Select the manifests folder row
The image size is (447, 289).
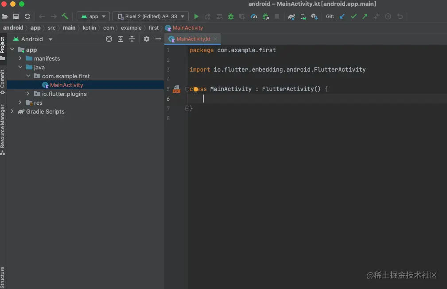pyautogui.click(x=86, y=58)
